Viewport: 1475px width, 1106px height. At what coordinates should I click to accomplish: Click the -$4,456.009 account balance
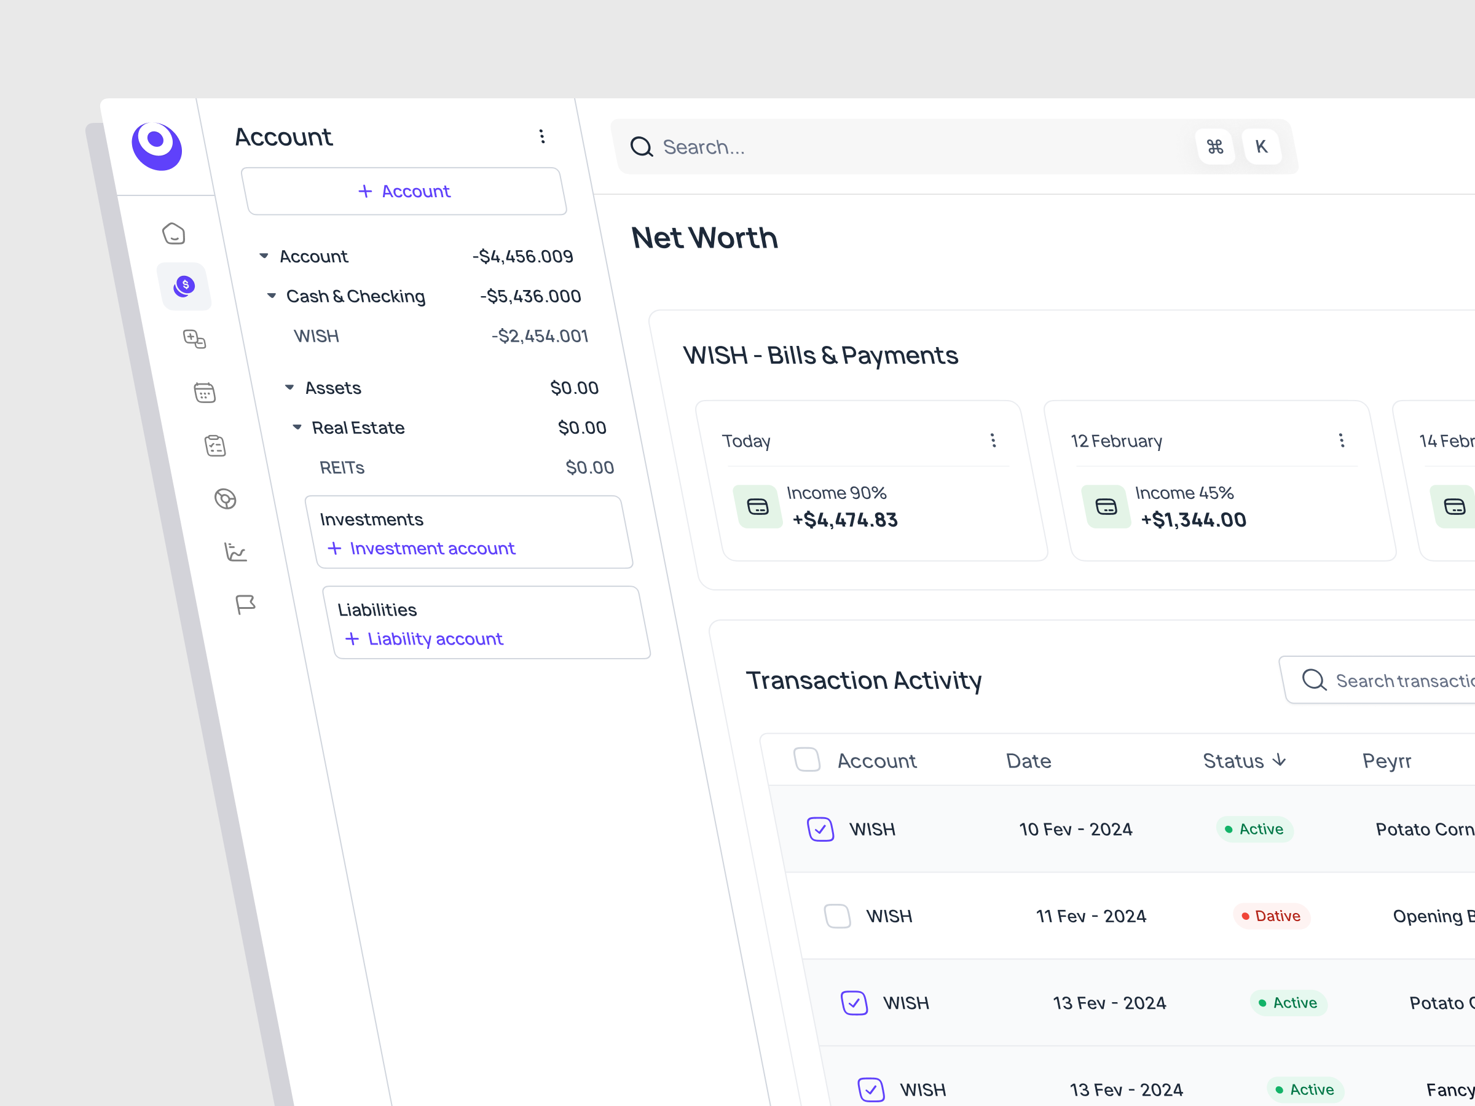tap(523, 257)
